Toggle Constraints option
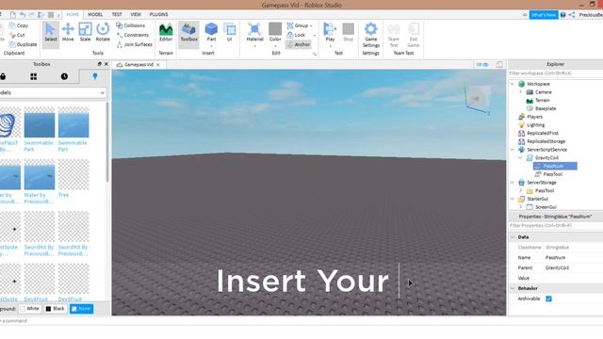This screenshot has height=339, width=603. pos(133,35)
